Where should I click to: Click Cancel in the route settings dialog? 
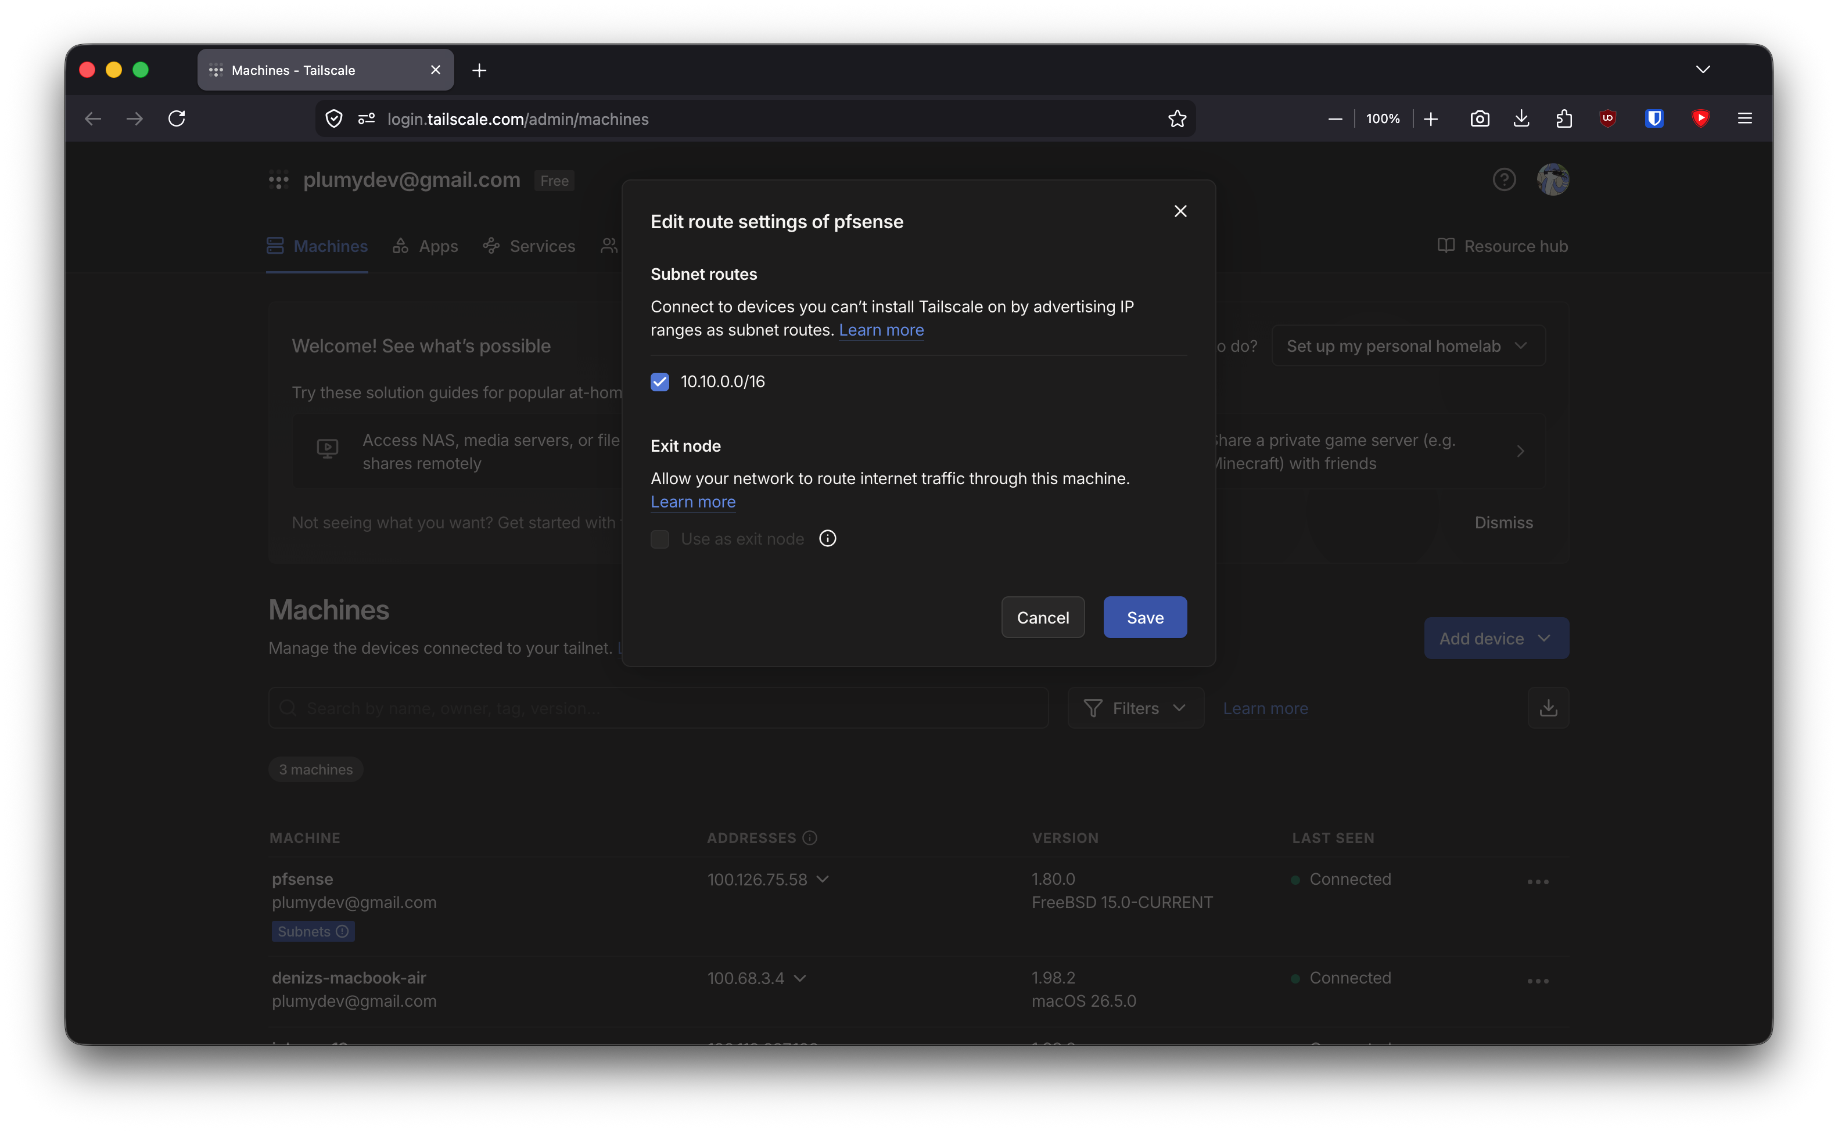pyautogui.click(x=1043, y=617)
